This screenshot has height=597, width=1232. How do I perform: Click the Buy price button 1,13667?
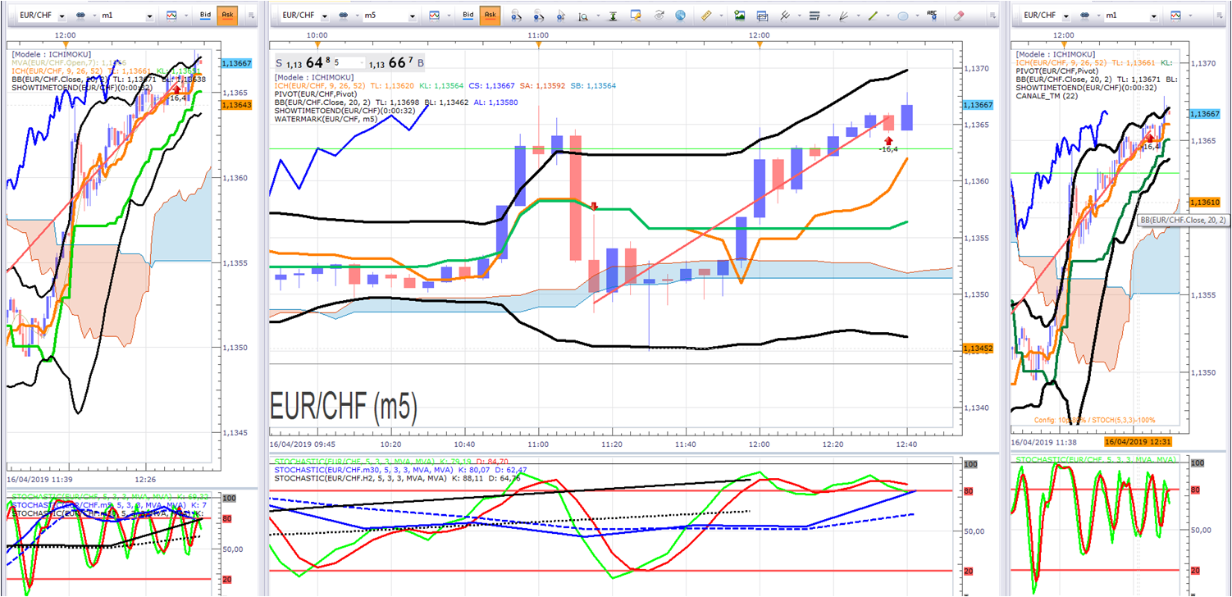[398, 62]
